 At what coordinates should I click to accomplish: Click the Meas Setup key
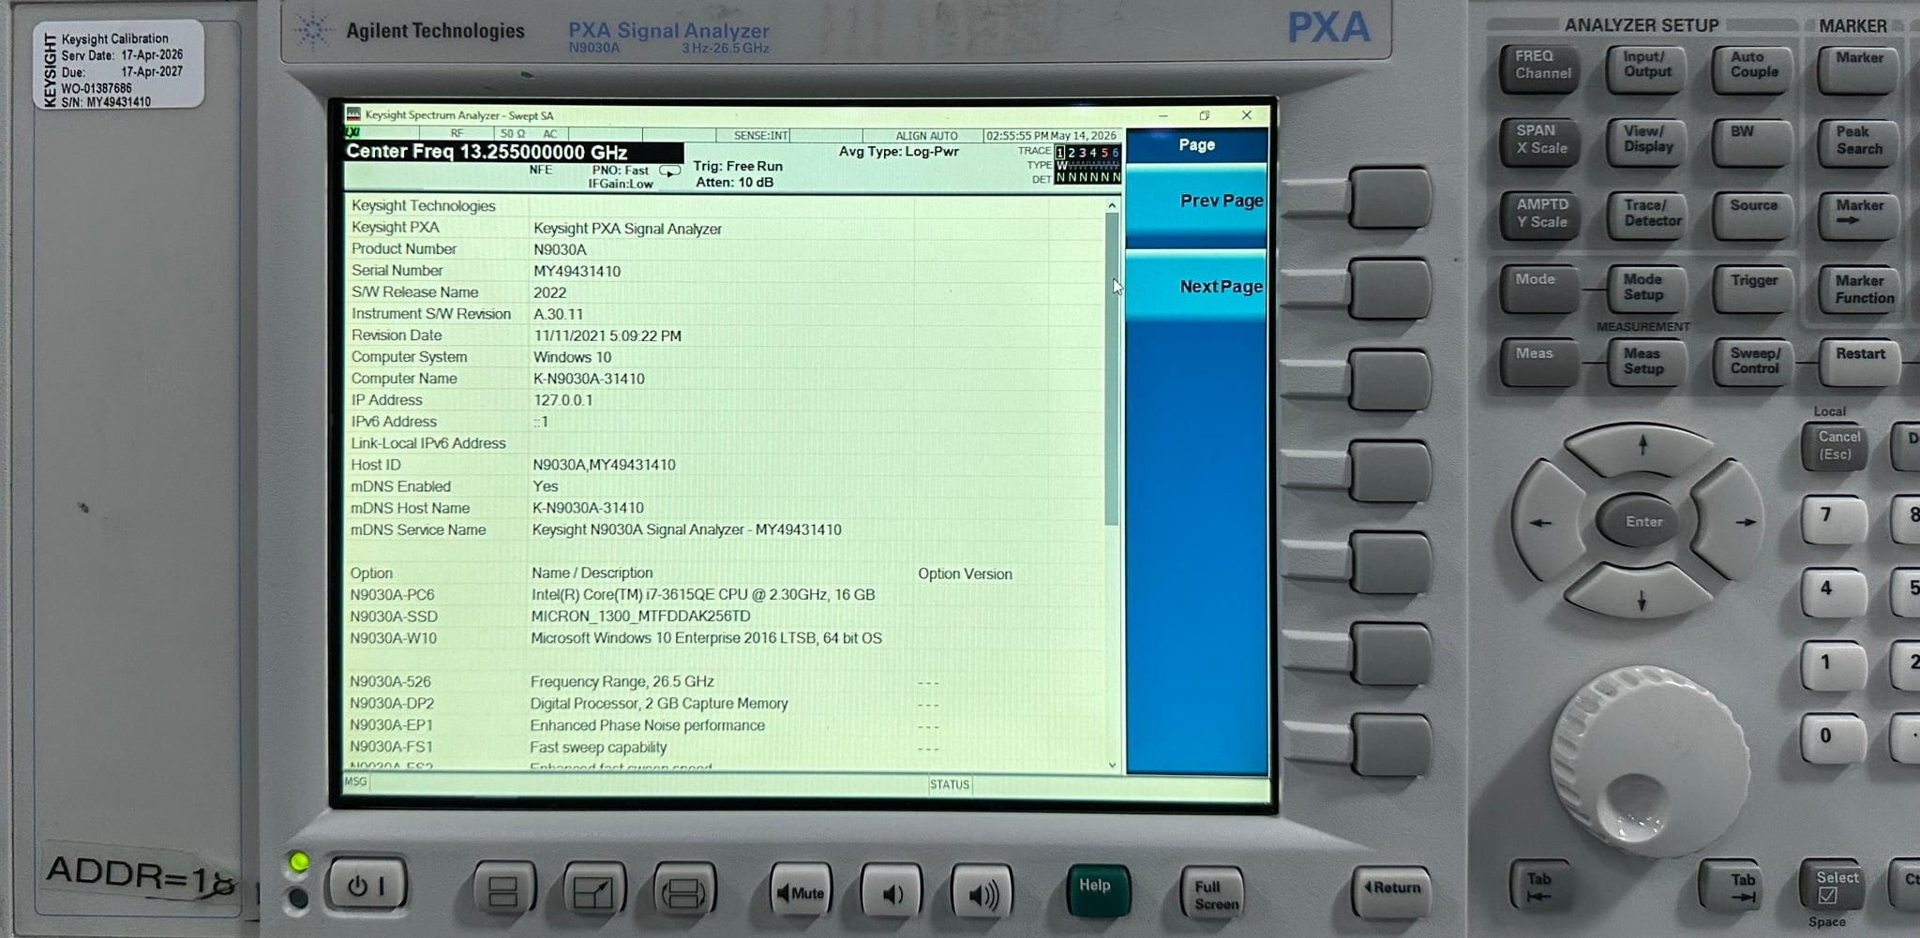click(x=1645, y=363)
